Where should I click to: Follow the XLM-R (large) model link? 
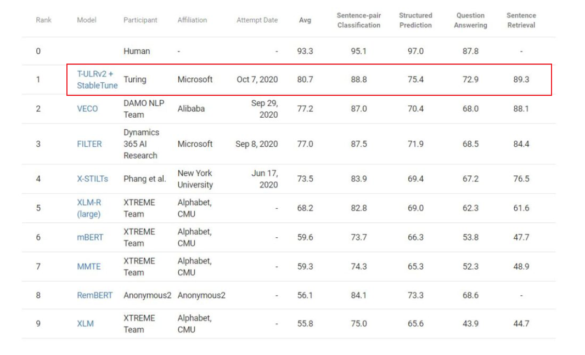coord(89,208)
